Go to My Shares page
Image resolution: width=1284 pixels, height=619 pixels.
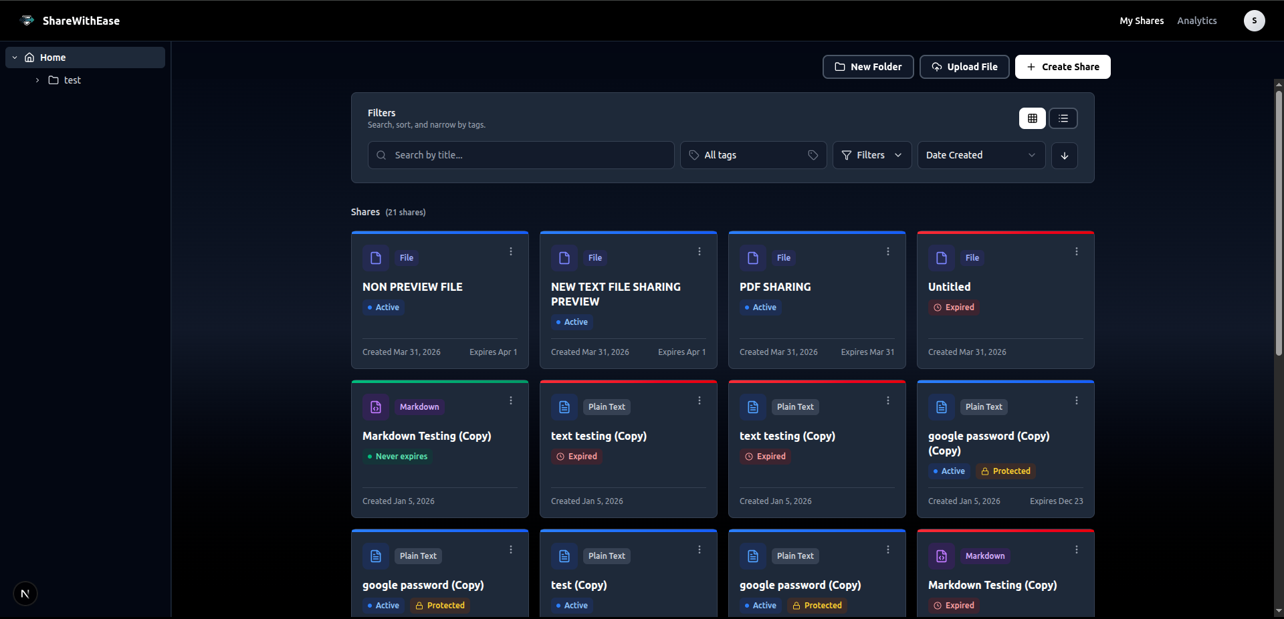coord(1142,21)
